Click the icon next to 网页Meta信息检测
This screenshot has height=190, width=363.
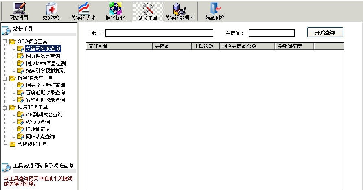(x=21, y=63)
